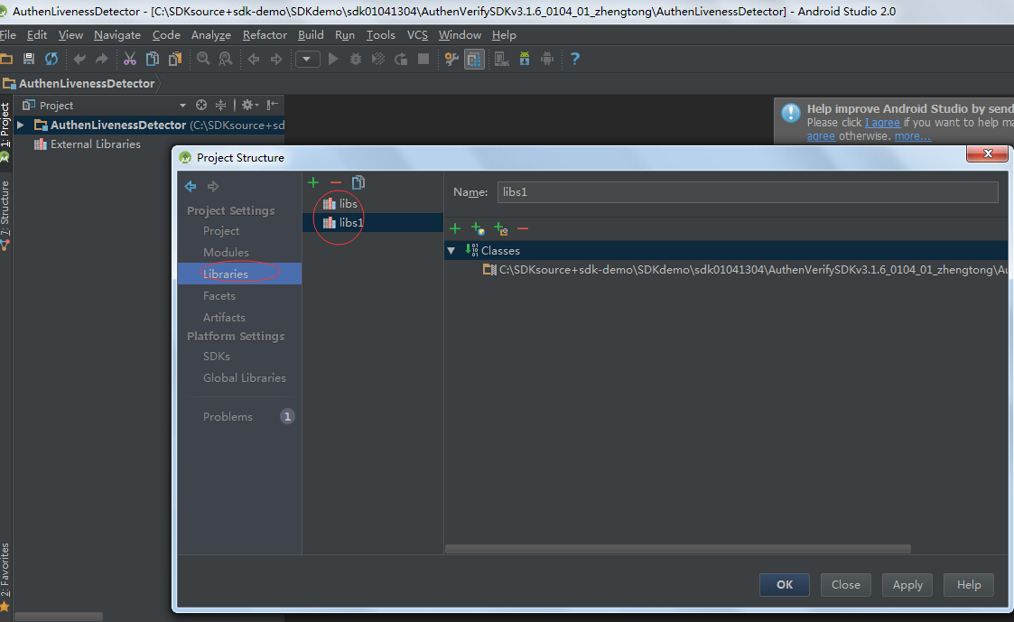Click the Undo arrow in toolbar
This screenshot has height=622, width=1014.
[79, 59]
